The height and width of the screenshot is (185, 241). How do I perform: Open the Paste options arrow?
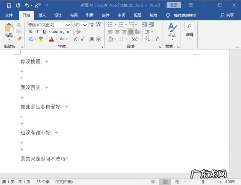(x=9, y=40)
